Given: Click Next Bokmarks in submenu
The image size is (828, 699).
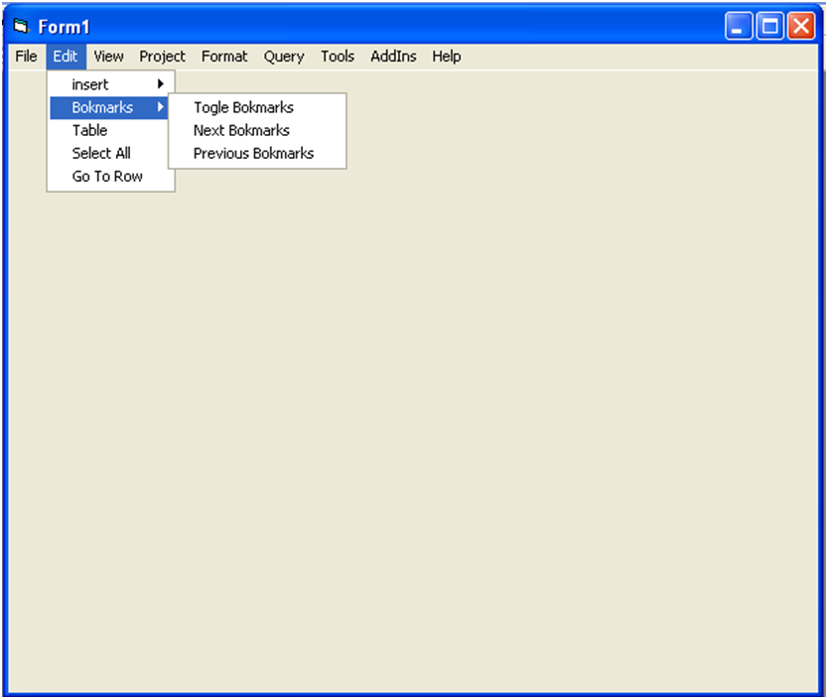Looking at the screenshot, I should pos(257,130).
